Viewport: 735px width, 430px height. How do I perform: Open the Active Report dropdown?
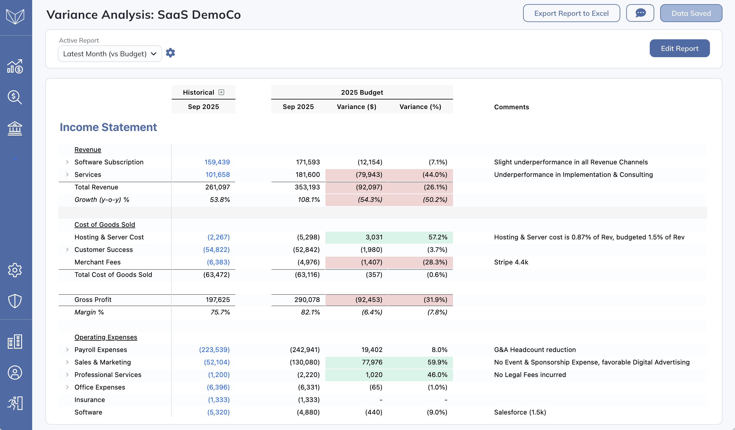(x=110, y=54)
